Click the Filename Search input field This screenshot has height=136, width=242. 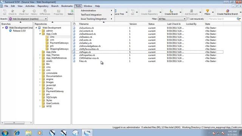tap(222, 19)
